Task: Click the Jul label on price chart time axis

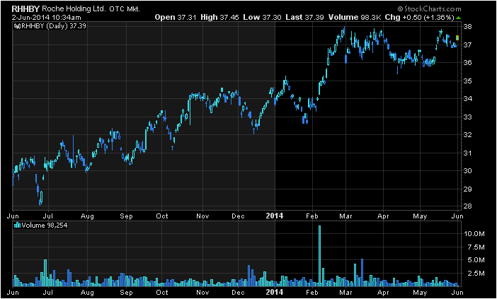Action: coord(48,216)
